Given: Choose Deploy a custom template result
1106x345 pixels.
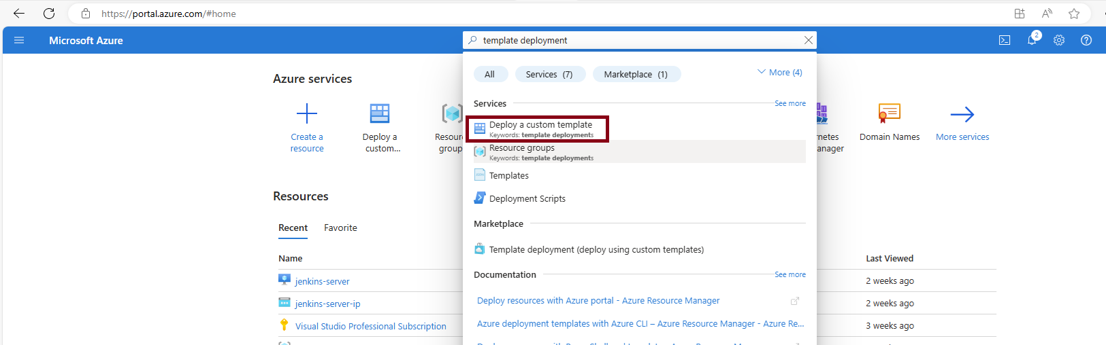Looking at the screenshot, I should pos(540,125).
